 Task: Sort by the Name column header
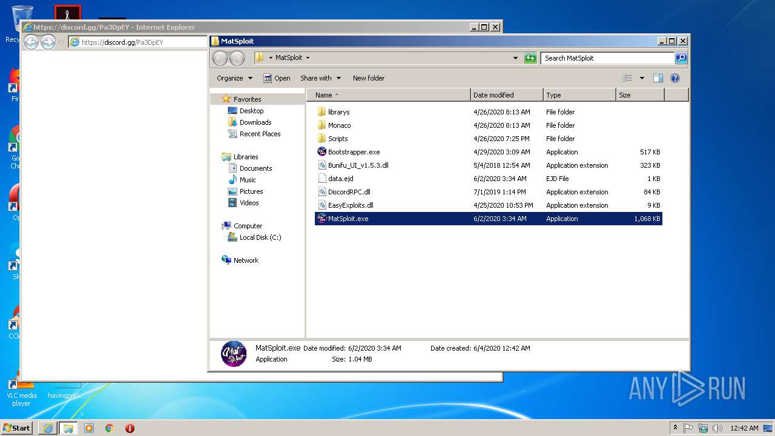pos(389,95)
